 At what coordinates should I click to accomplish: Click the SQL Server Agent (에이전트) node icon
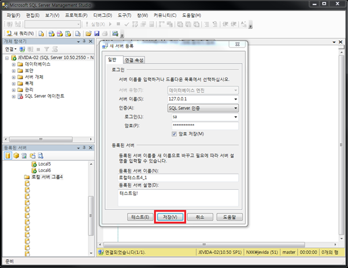[20, 96]
